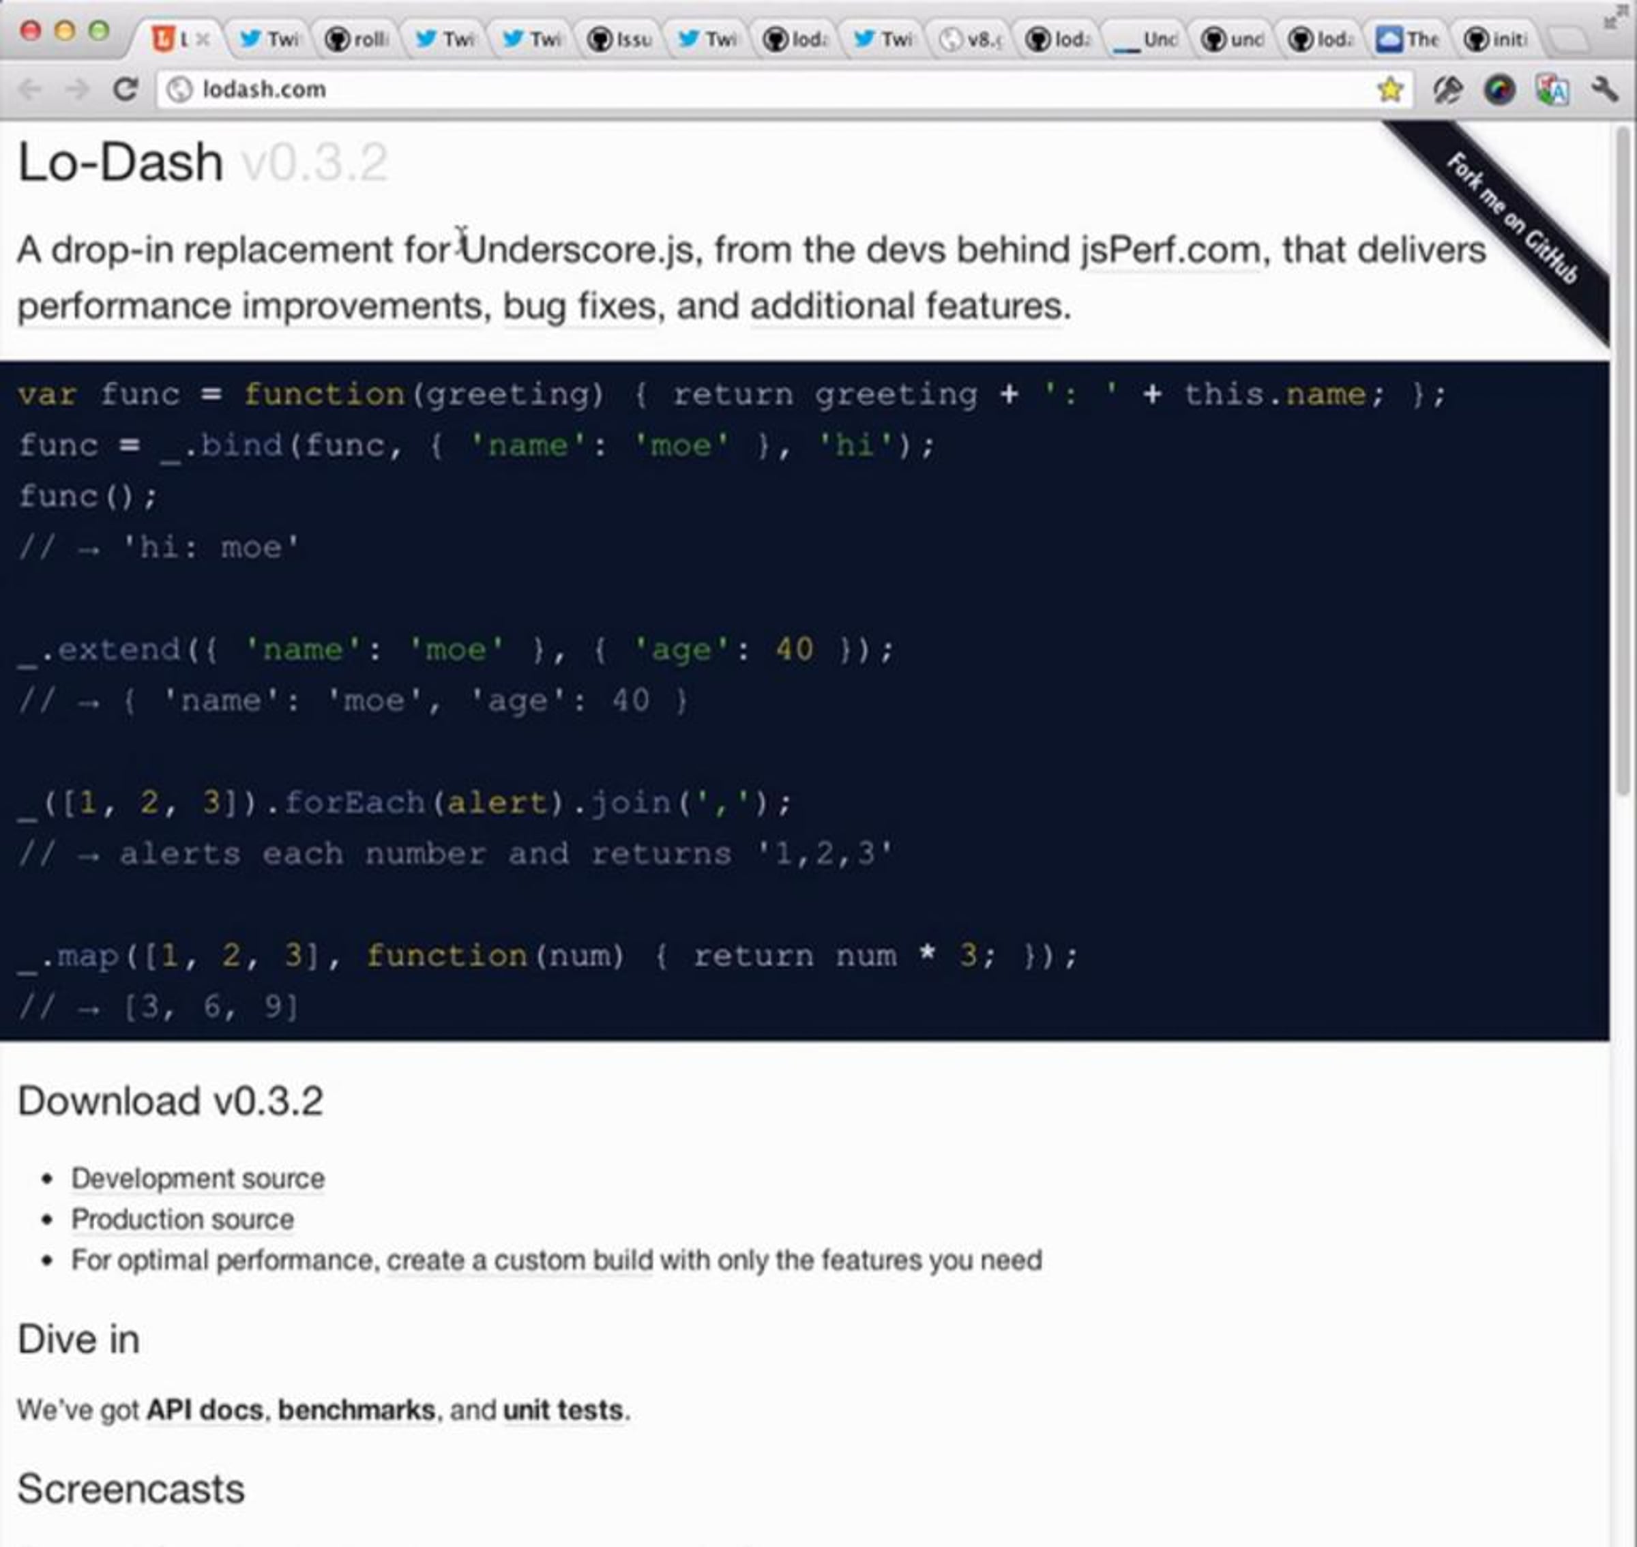The image size is (1637, 1547).
Task: Open the translate extension icon
Action: click(x=1551, y=89)
